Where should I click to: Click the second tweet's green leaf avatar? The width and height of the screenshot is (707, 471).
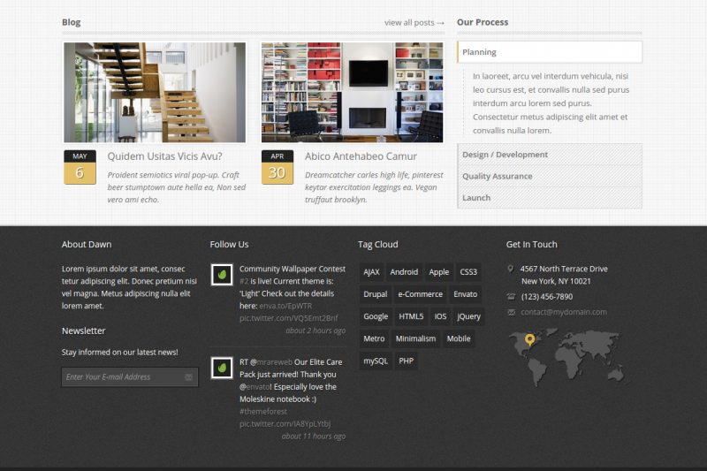click(x=222, y=367)
